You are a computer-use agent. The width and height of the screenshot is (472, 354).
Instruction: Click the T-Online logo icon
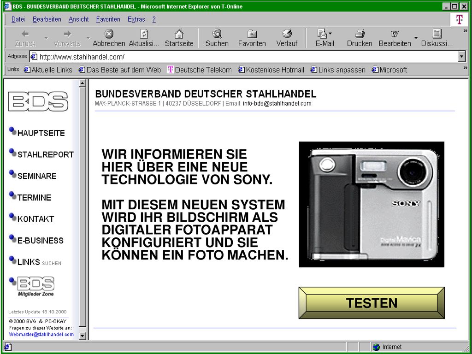click(x=460, y=19)
